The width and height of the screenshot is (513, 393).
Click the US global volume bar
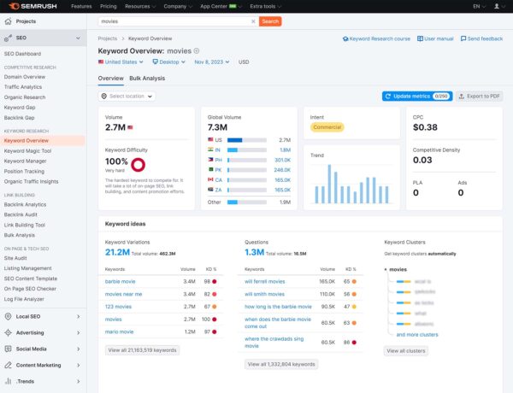247,140
